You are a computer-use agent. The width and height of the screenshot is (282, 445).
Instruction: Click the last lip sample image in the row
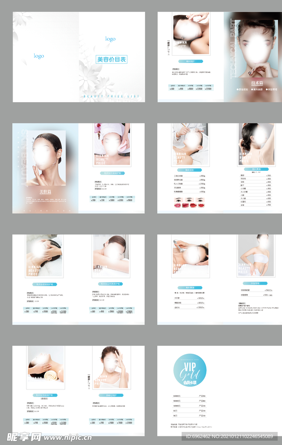click(x=200, y=205)
